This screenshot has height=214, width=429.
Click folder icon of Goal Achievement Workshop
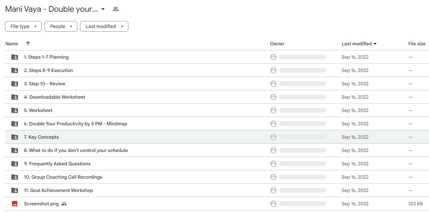click(x=15, y=190)
